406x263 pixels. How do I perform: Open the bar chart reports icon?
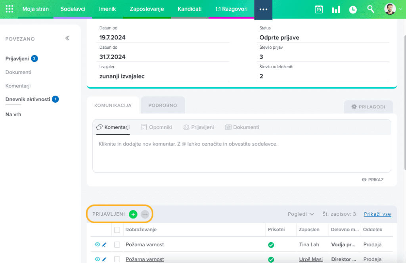336,10
